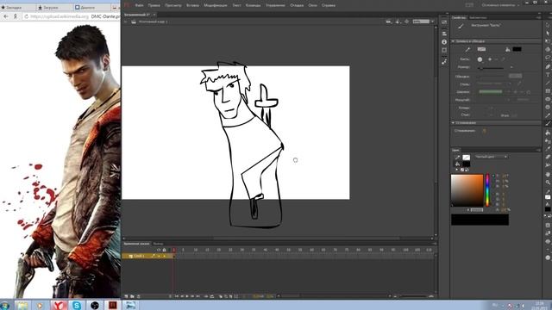
Task: Select the Brush tool in the tools panel
Action: pyautogui.click(x=549, y=123)
